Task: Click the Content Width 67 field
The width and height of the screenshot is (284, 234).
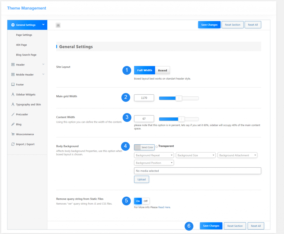Action: (x=144, y=119)
